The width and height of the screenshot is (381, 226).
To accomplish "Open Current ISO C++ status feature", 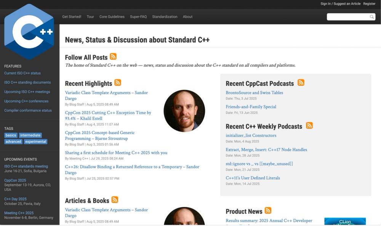I will 22,73.
